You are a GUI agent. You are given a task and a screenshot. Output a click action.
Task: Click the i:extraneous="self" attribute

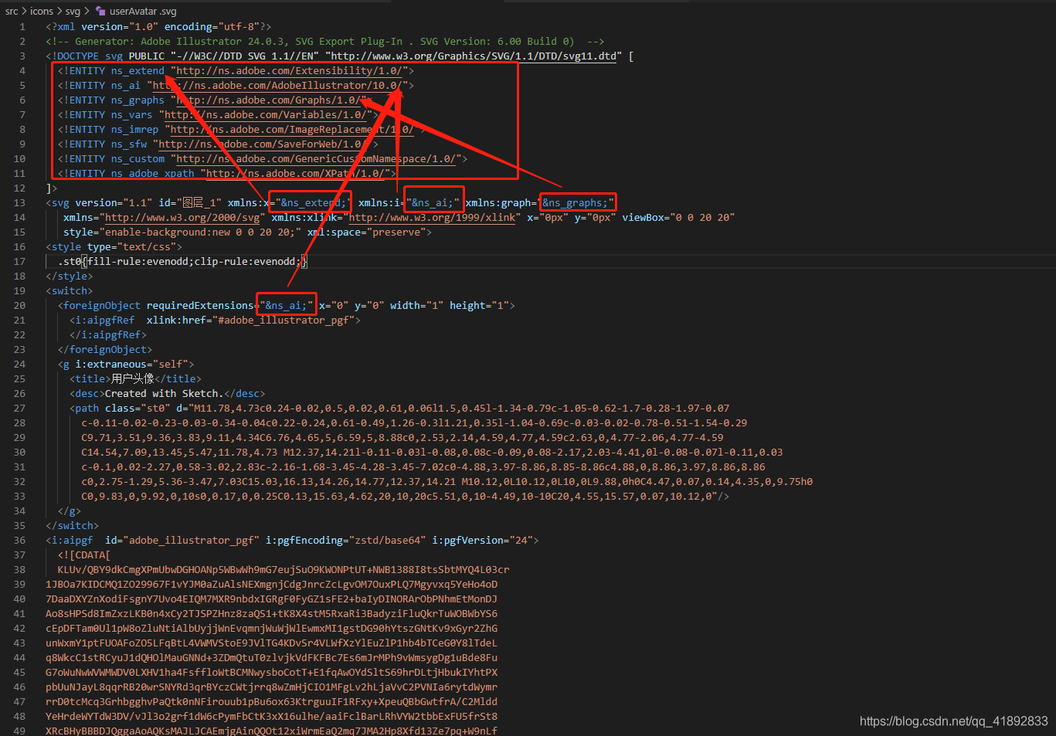[x=131, y=365]
